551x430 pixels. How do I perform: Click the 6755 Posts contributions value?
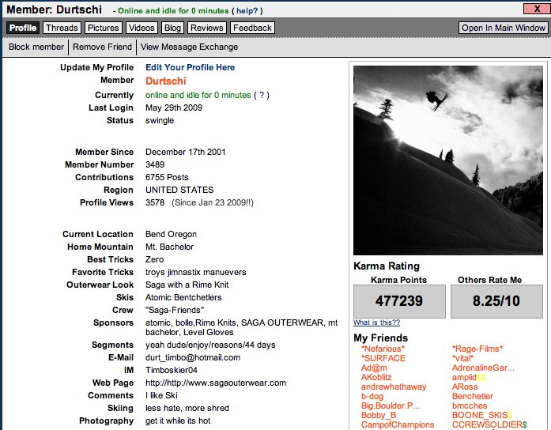click(167, 177)
